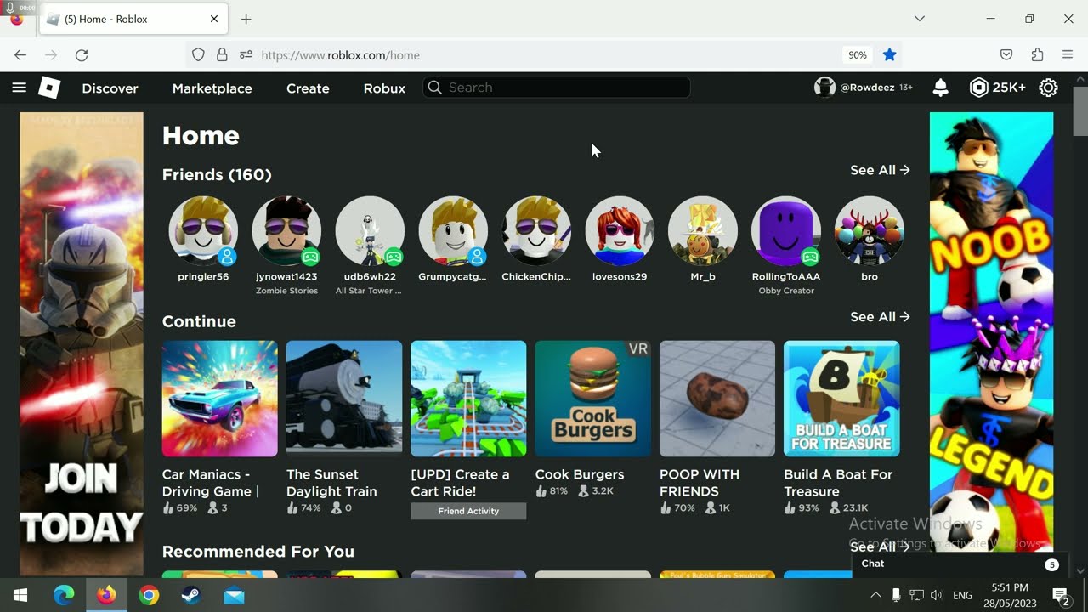This screenshot has width=1088, height=612.
Task: Open friend bro avatar
Action: (869, 231)
